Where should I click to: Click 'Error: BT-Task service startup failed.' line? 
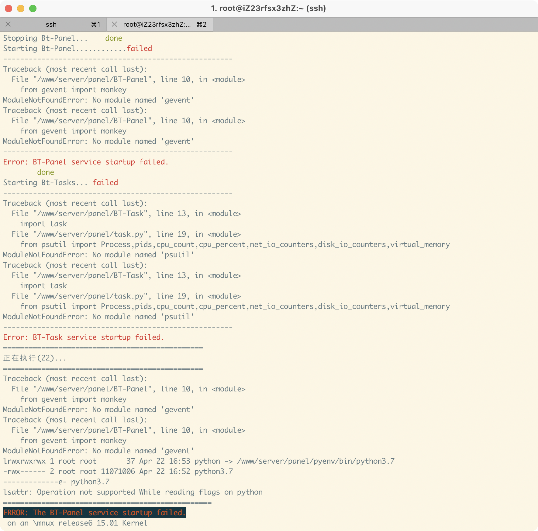[84, 337]
